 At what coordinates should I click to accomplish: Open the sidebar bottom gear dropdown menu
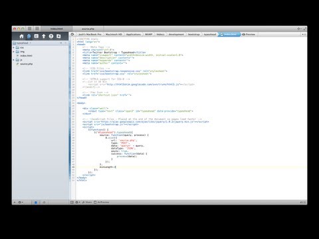click(21, 202)
